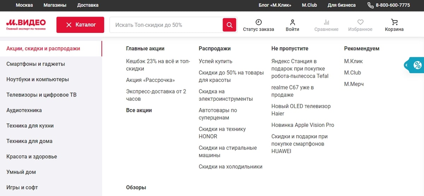
Task: Open Скидки на стиральные машины link
Action: [x=228, y=152]
